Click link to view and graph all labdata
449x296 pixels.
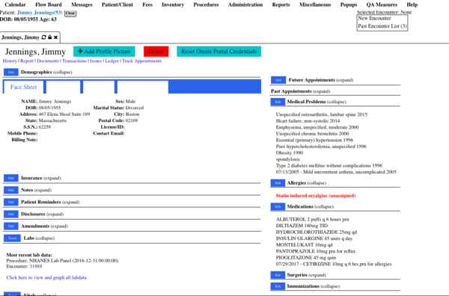click(x=47, y=277)
